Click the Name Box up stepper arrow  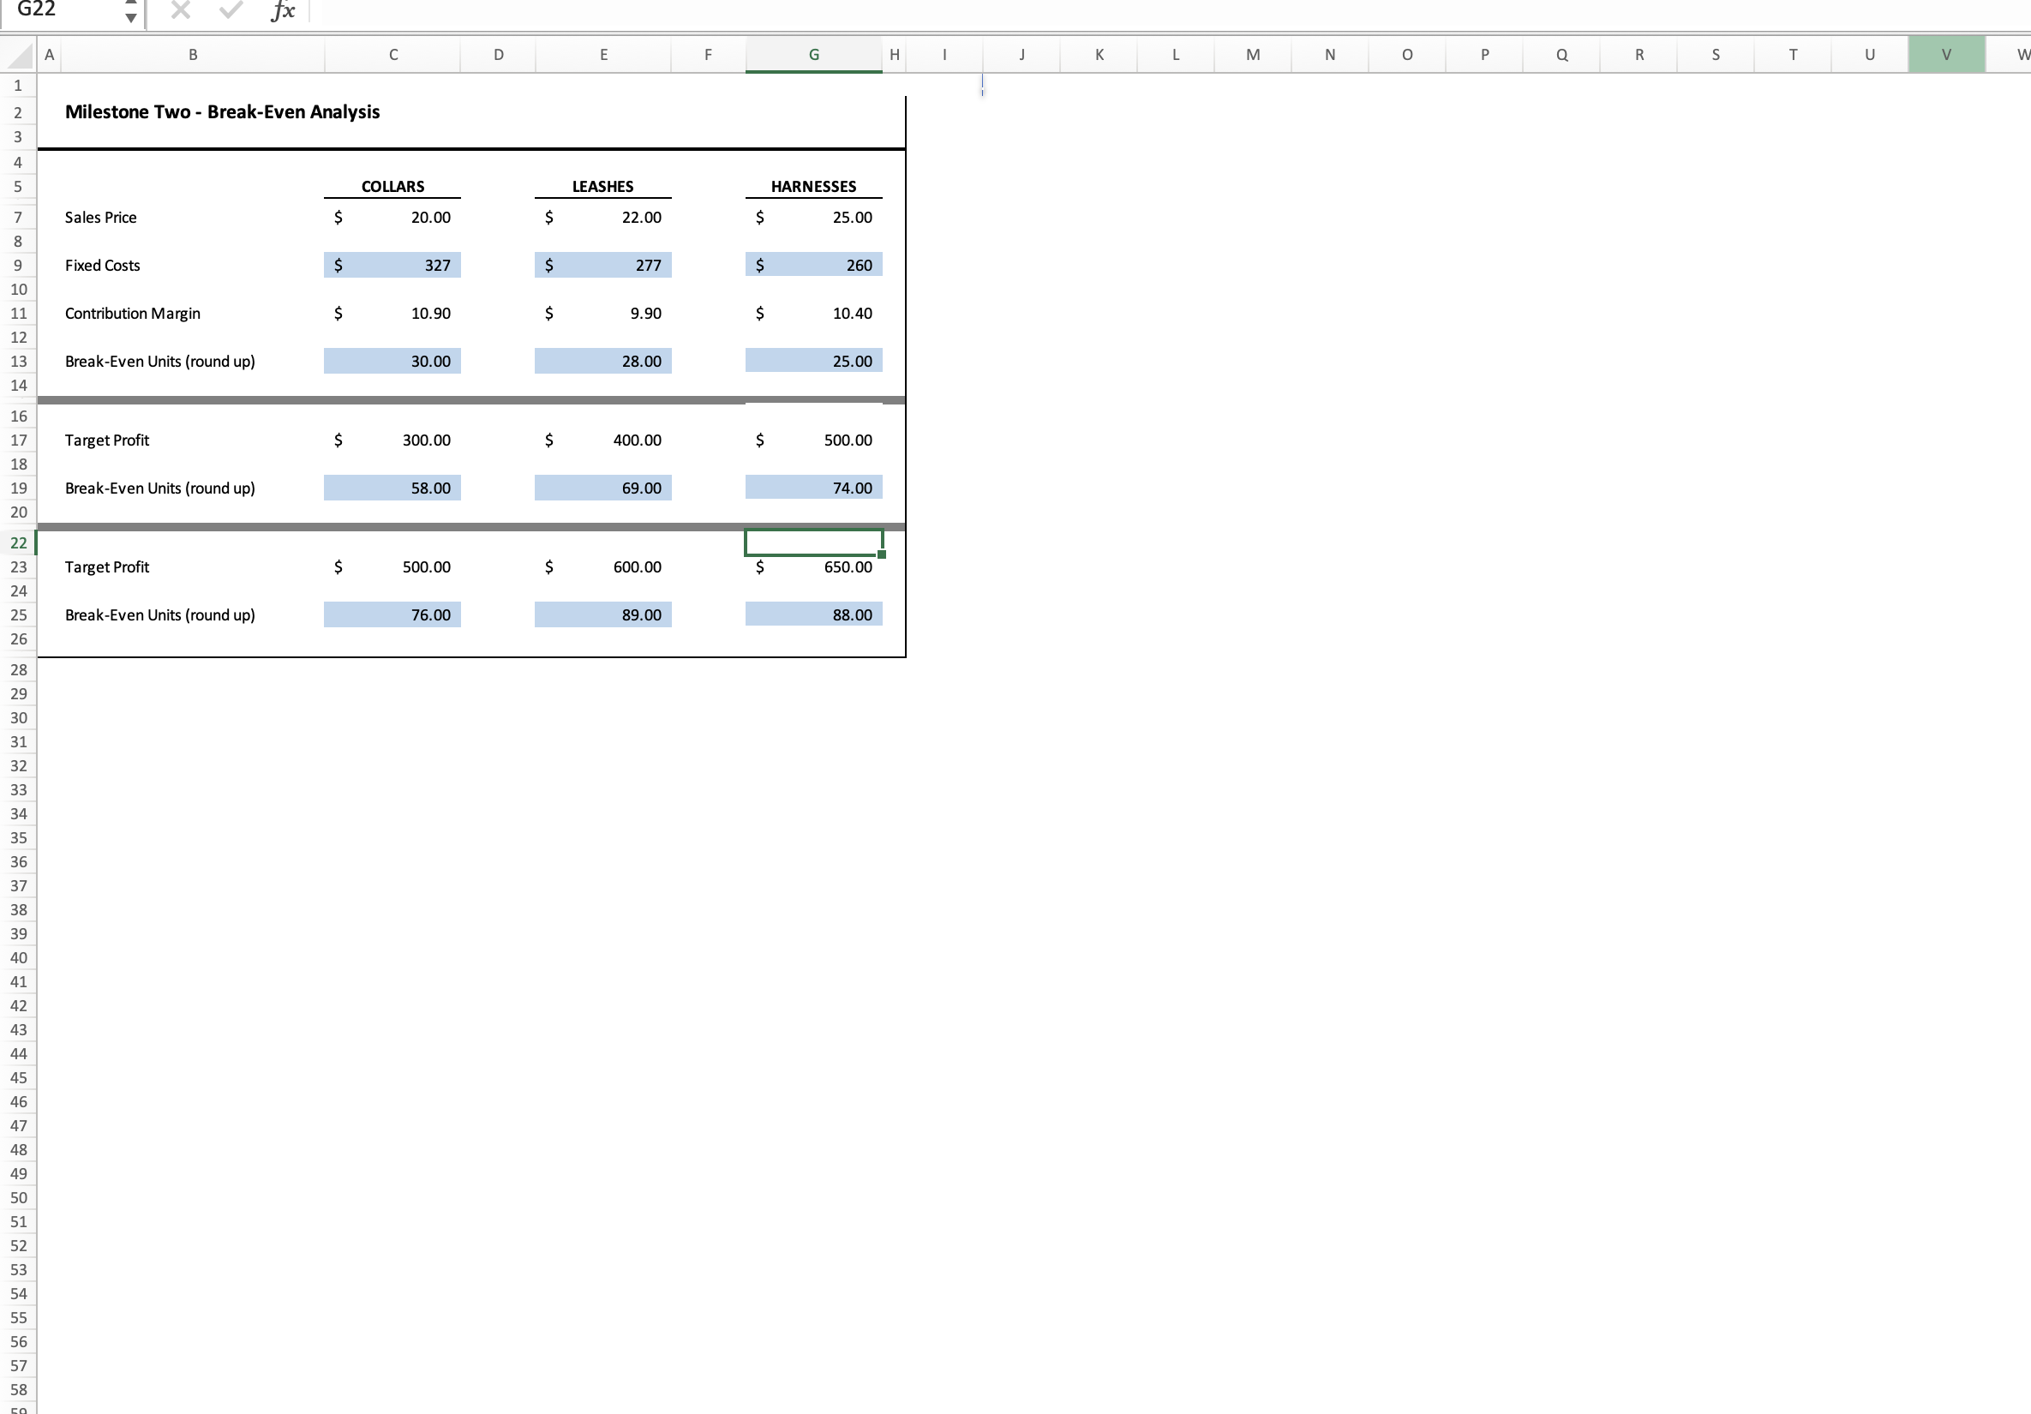[130, 5]
